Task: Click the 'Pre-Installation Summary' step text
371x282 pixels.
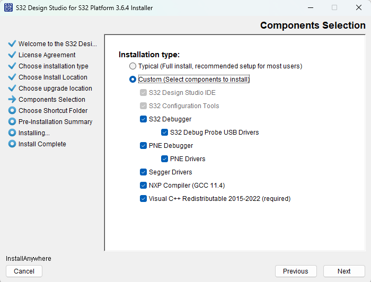Action: (55, 122)
